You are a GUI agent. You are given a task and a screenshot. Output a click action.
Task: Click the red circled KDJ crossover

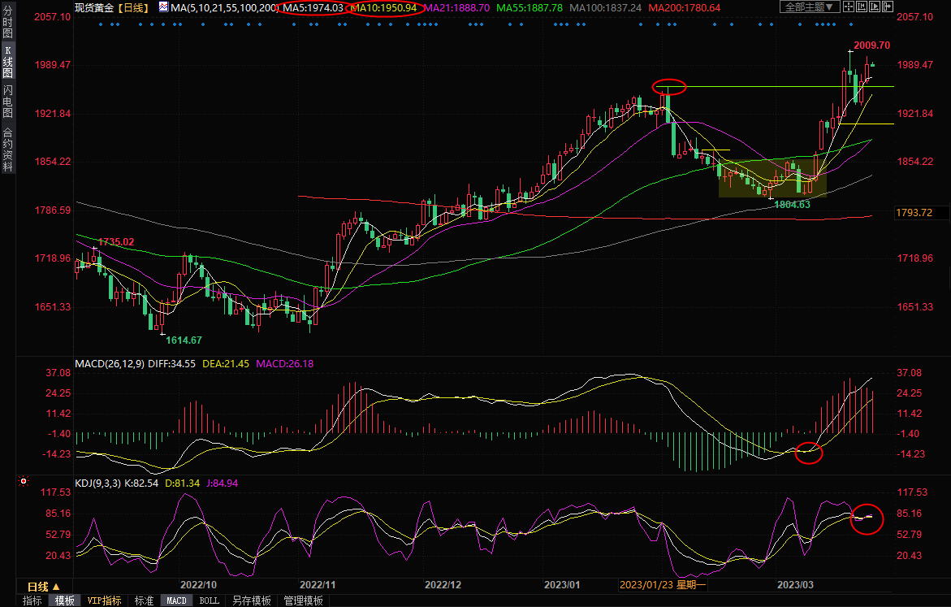pos(867,518)
